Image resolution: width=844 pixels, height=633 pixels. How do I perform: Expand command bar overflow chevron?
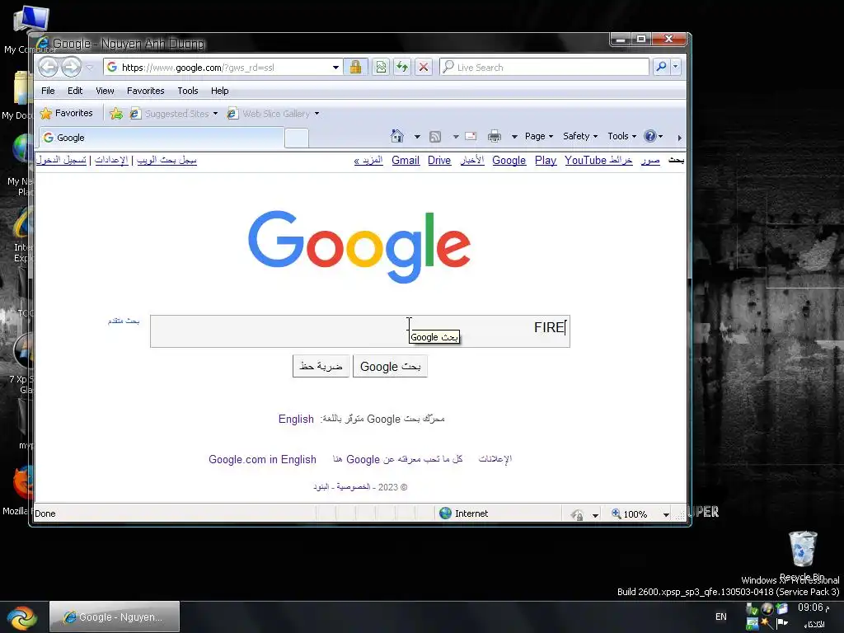point(679,138)
